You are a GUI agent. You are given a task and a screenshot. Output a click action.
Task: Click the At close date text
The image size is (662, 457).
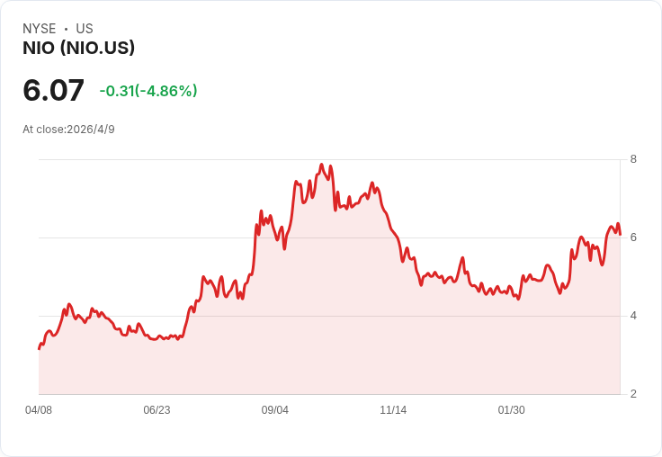click(x=68, y=130)
